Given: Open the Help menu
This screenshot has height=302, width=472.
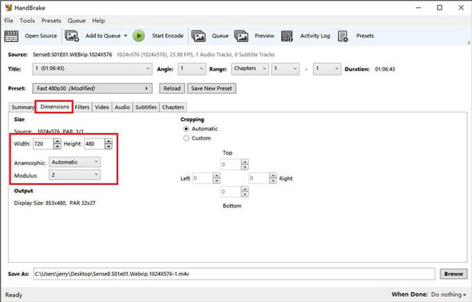Looking at the screenshot, I should click(98, 20).
